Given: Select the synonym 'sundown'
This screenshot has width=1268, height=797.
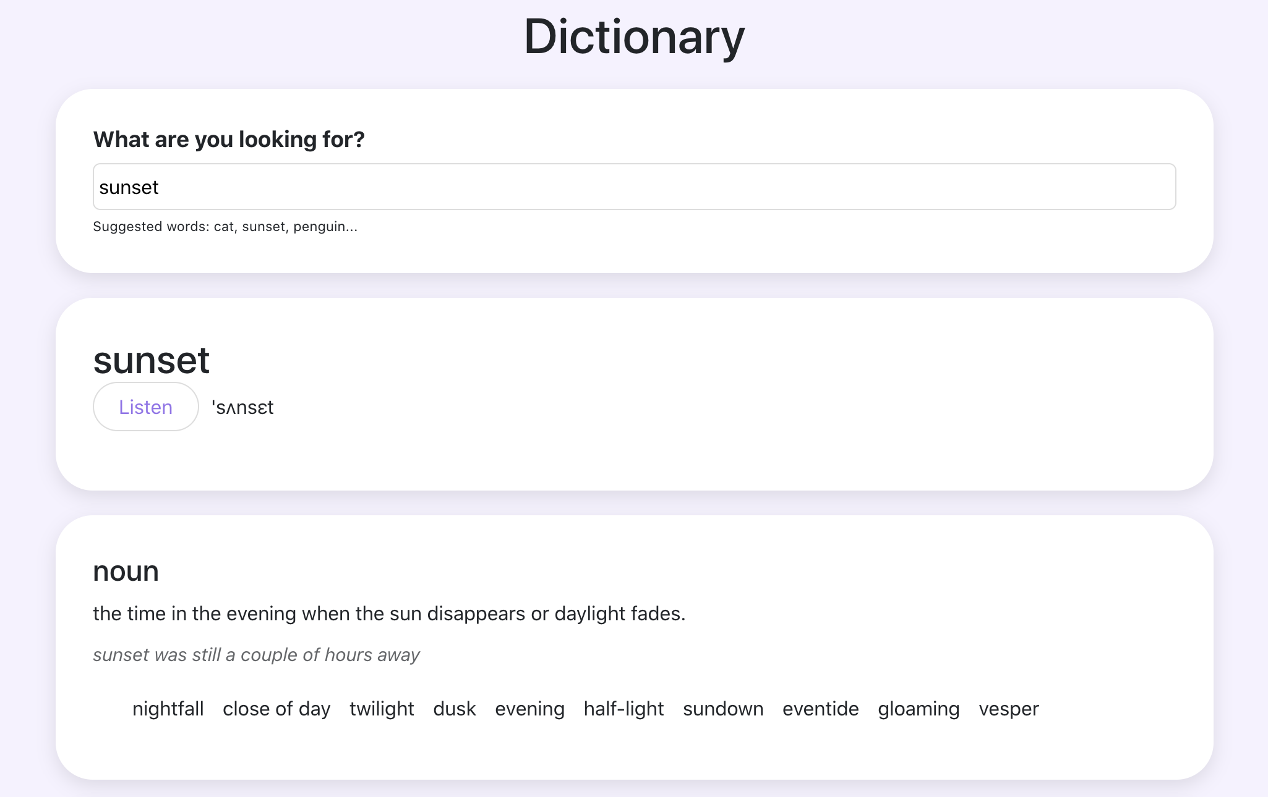Looking at the screenshot, I should (723, 709).
